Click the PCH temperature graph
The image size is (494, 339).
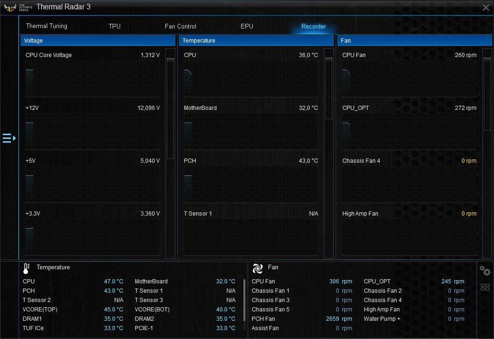tap(251, 185)
